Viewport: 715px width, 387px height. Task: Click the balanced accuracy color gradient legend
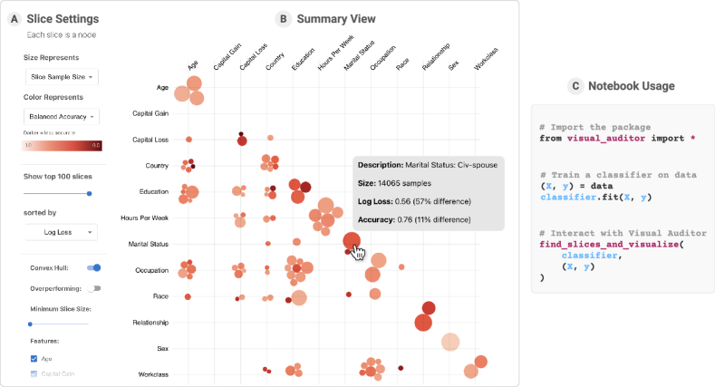click(x=63, y=145)
